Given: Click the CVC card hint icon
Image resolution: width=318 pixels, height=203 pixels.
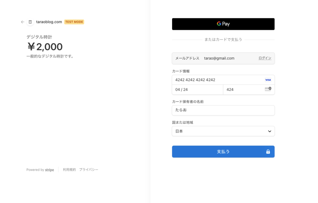Looking at the screenshot, I should [x=268, y=89].
